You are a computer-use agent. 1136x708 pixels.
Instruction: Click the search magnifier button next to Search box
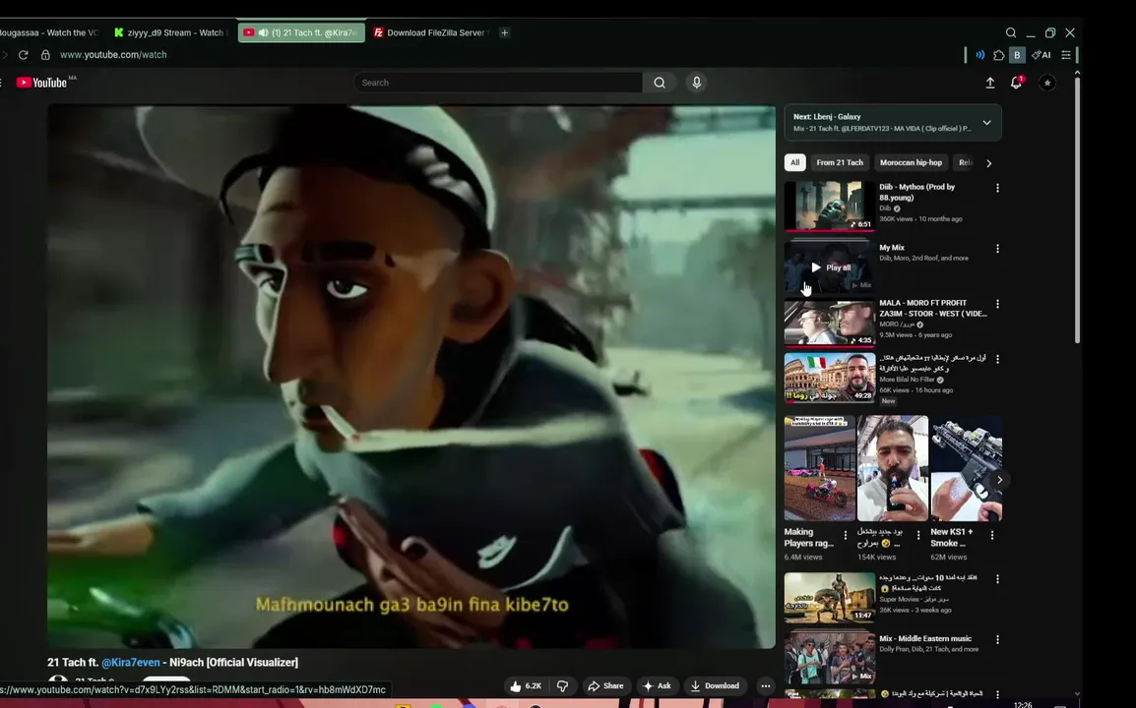660,83
